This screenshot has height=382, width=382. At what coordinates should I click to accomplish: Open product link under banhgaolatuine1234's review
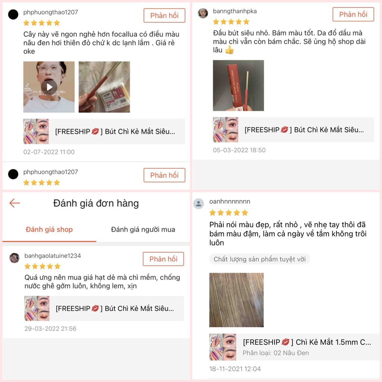[104, 309]
